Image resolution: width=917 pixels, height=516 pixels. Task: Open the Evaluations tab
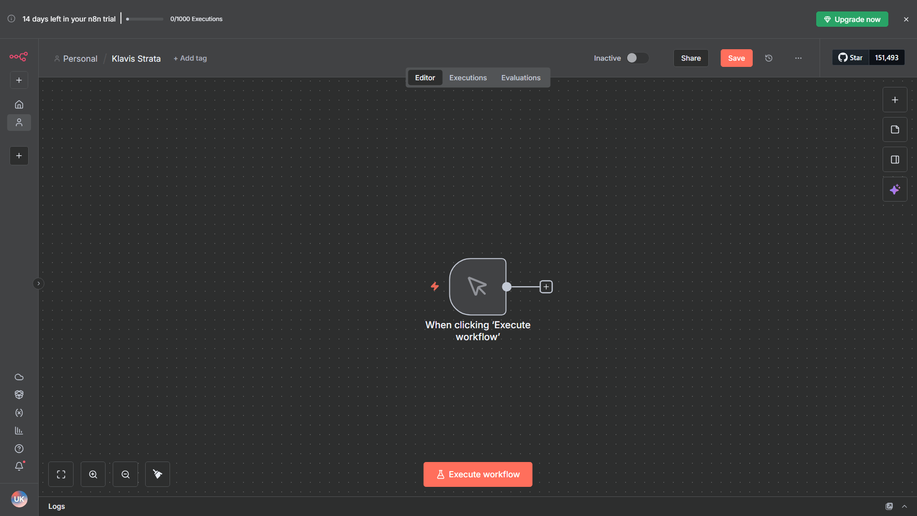(521, 77)
